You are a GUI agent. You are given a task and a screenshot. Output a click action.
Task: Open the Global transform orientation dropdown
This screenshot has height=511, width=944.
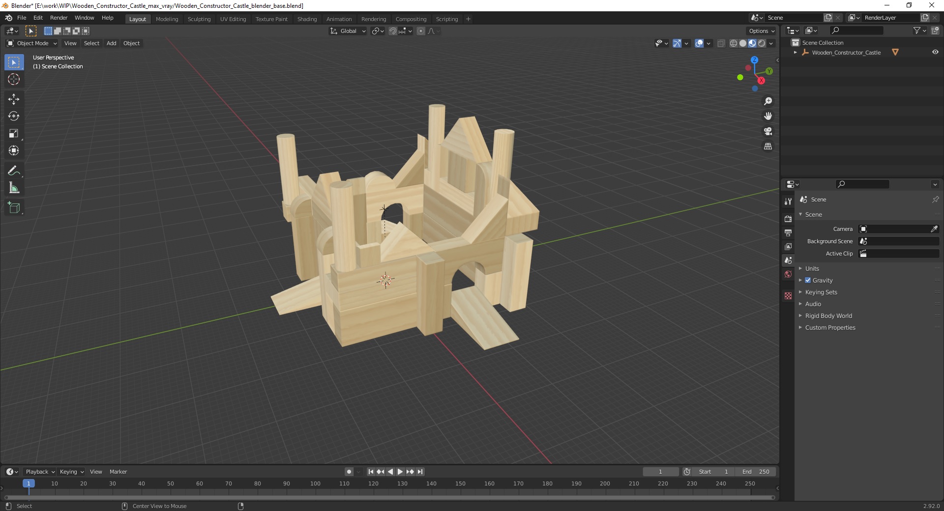(348, 31)
